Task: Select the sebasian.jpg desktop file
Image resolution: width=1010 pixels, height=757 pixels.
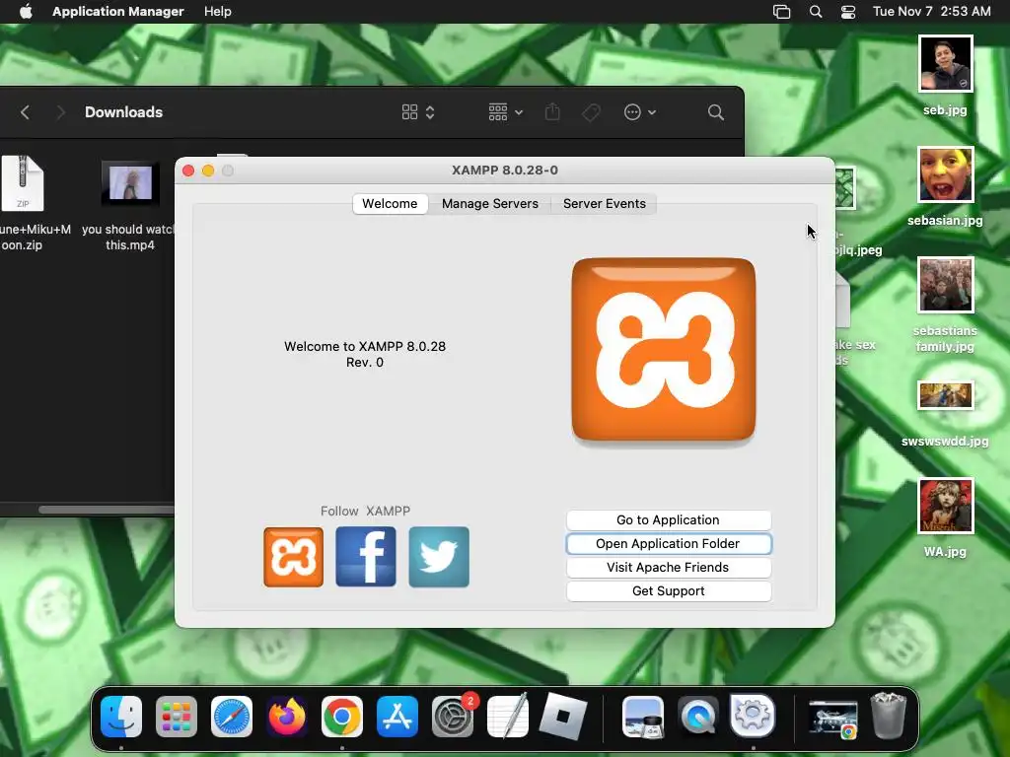Action: (x=945, y=174)
